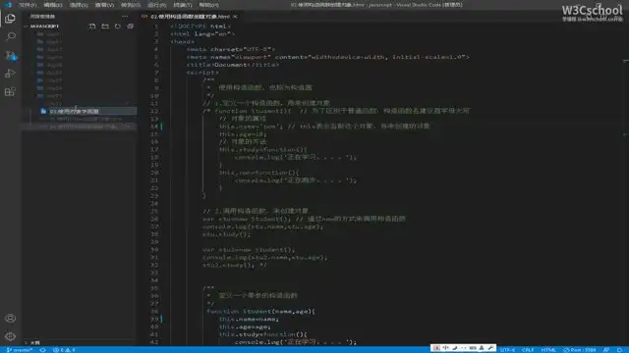Refresh the Explorer file tree

118,26
